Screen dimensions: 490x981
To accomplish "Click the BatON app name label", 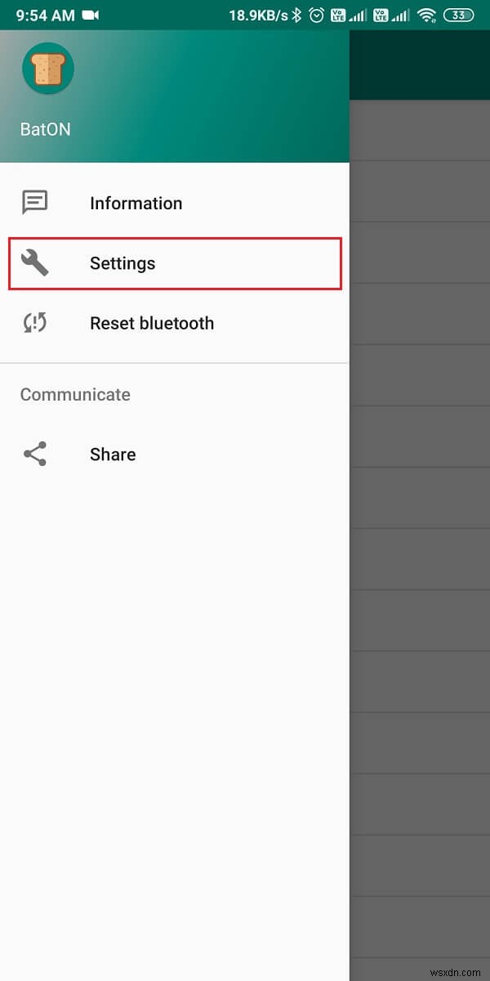I will tap(45, 129).
